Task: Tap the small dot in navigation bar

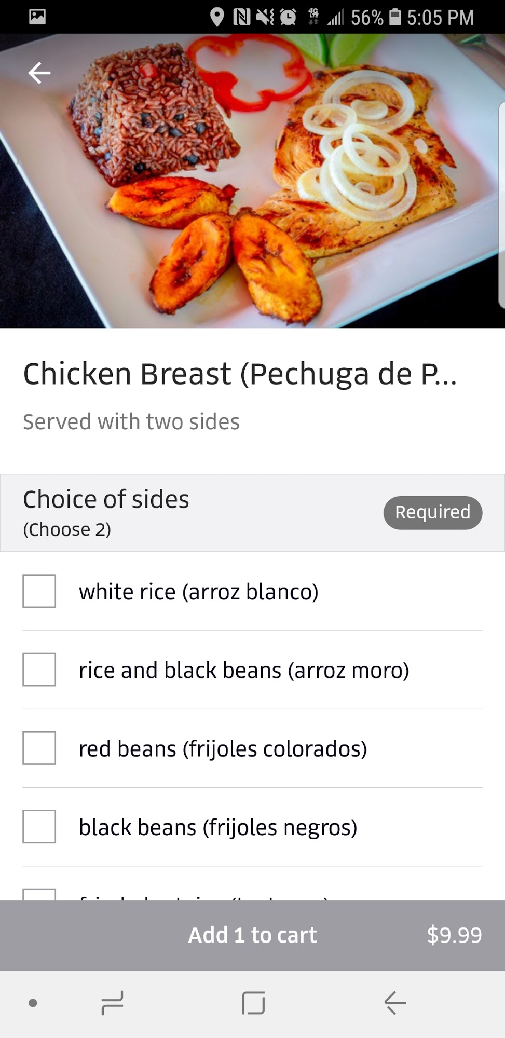Action: coord(33,1003)
